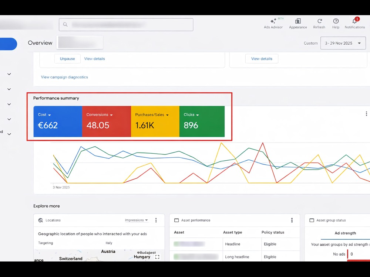
Task: Click the blue highlighted sidebar item
Action: pos(8,44)
